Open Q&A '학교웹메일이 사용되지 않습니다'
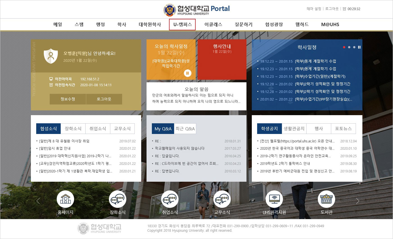 pos(180,149)
